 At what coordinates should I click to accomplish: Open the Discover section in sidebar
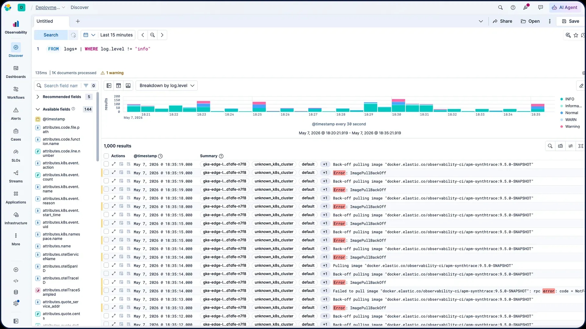[16, 50]
